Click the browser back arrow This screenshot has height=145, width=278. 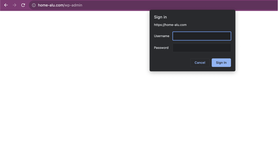6,5
